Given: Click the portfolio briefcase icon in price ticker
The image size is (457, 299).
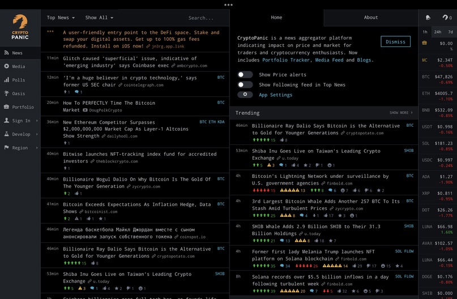Looking at the screenshot, I should pyautogui.click(x=424, y=43).
